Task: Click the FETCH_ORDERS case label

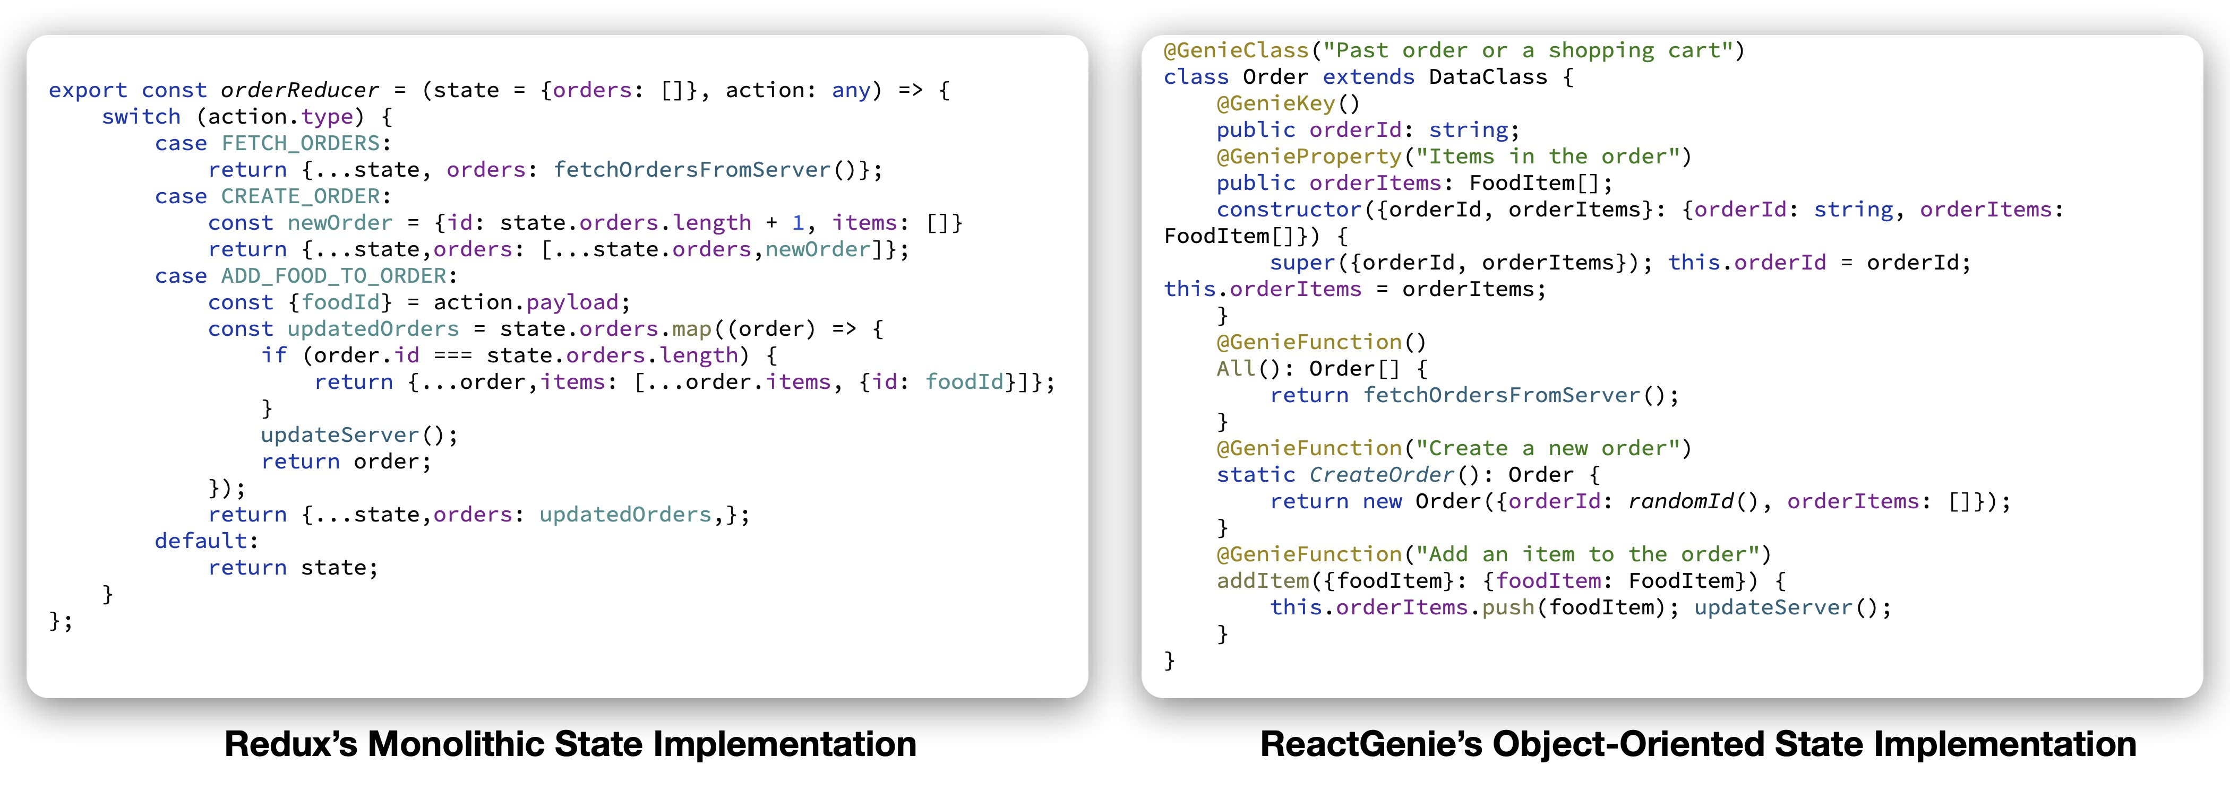Action: click(301, 143)
